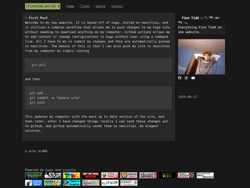Viewport: 250px width, 188px height.
Task: Click the '$ echo $LANG' text
Action: click(x=36, y=151)
